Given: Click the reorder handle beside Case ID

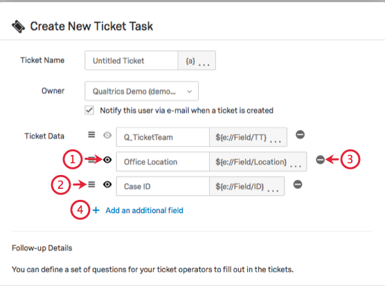Looking at the screenshot, I should click(91, 185).
